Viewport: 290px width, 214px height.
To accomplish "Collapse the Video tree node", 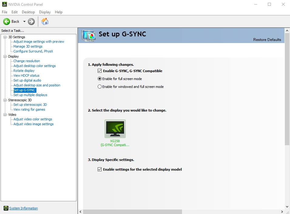I will (x=5, y=115).
